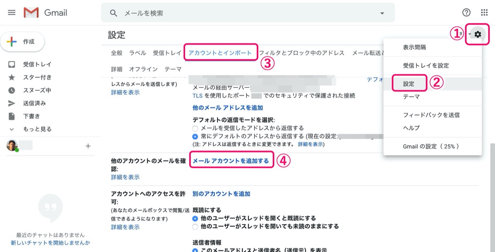Click 別のアカウントを追加 link
Screen dimensions: 495x252
pyautogui.click(x=222, y=194)
